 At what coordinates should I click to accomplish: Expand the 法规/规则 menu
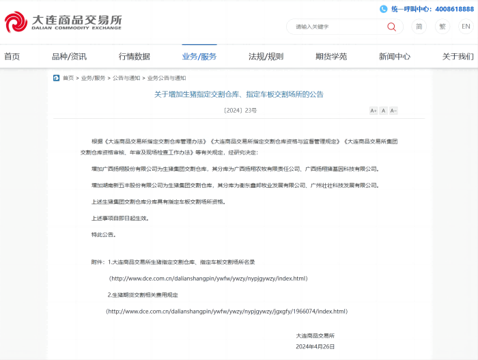(x=266, y=57)
